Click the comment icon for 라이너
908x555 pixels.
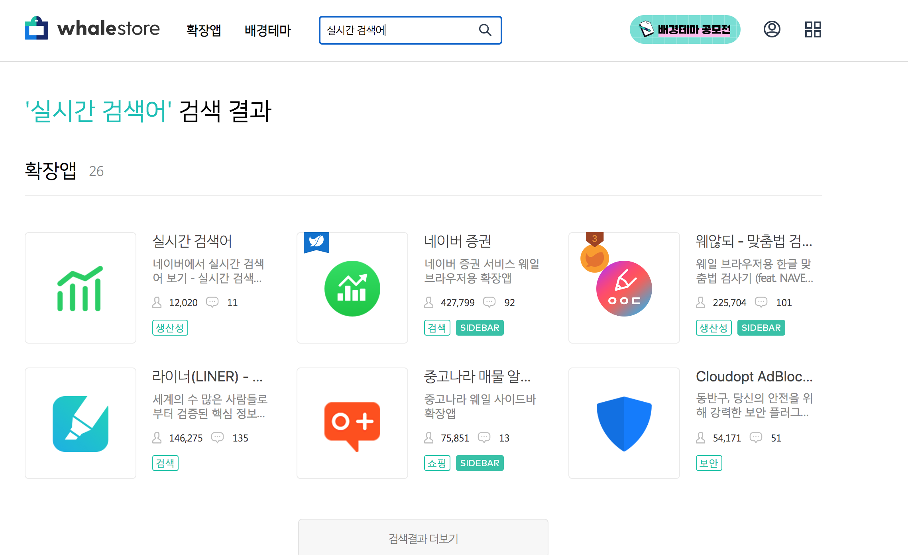[218, 438]
